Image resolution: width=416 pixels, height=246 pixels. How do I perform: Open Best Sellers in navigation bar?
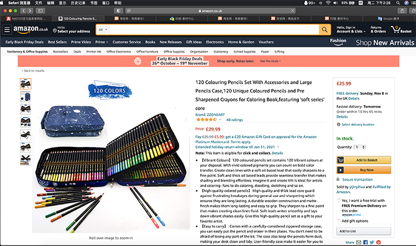(57, 42)
